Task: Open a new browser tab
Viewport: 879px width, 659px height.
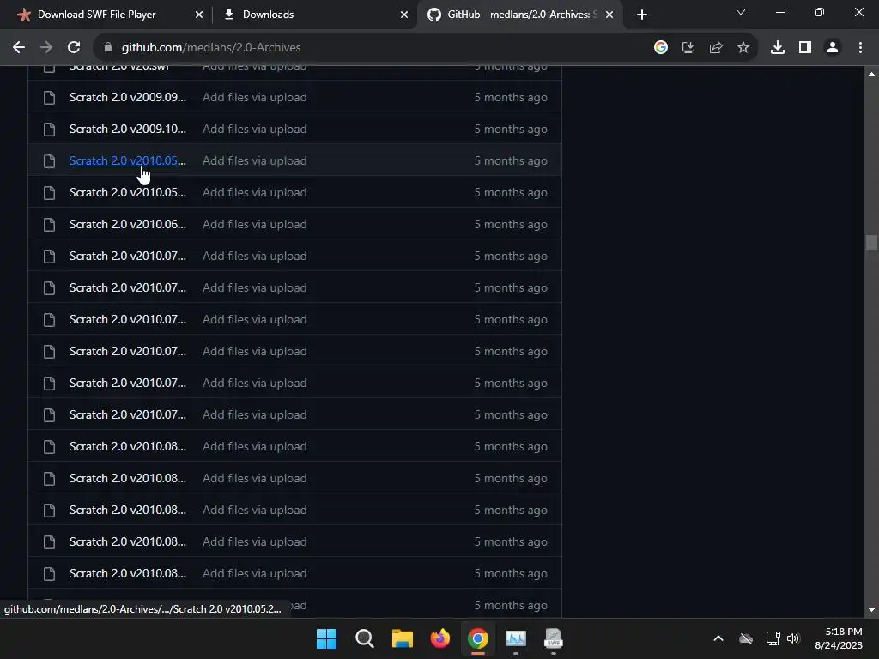Action: click(x=642, y=15)
